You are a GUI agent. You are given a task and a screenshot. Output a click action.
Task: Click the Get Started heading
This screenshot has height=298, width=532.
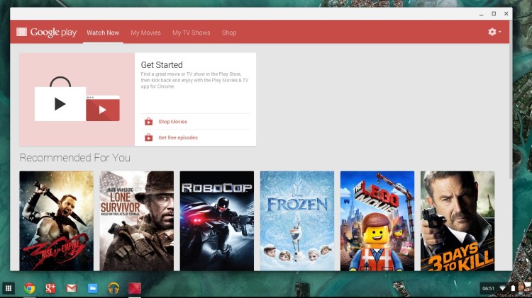coord(162,64)
